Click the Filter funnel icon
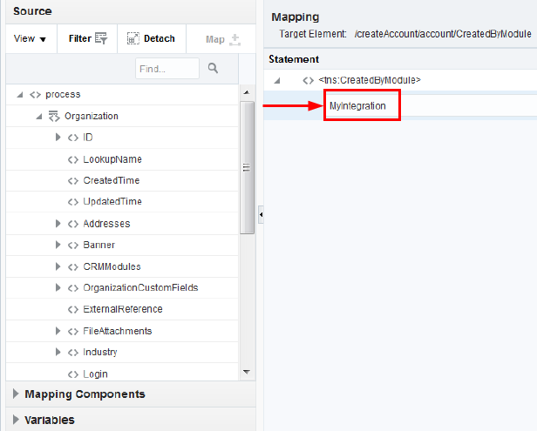 [x=101, y=38]
